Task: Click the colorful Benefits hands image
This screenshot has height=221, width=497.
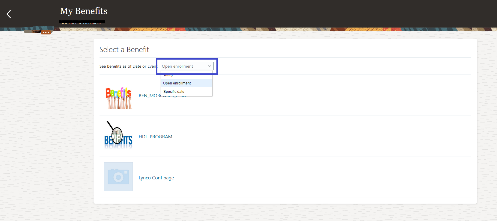Action: 118,98
